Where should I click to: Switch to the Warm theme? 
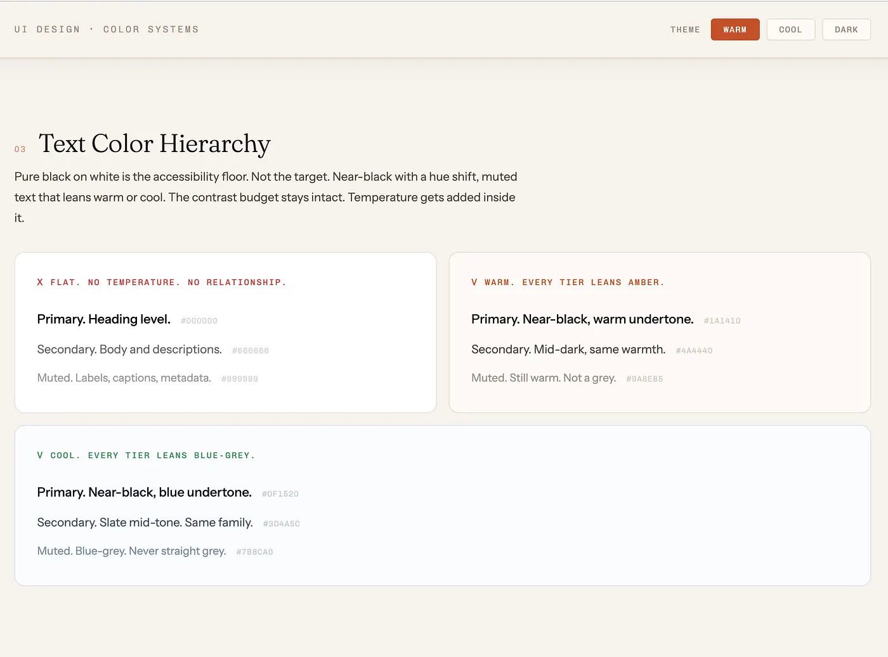[735, 30]
